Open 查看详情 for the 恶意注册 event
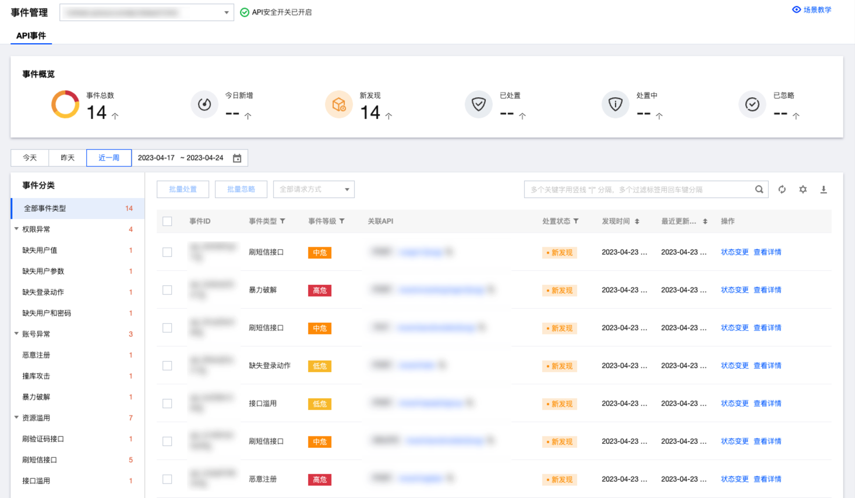Image resolution: width=855 pixels, height=498 pixels. click(x=767, y=479)
